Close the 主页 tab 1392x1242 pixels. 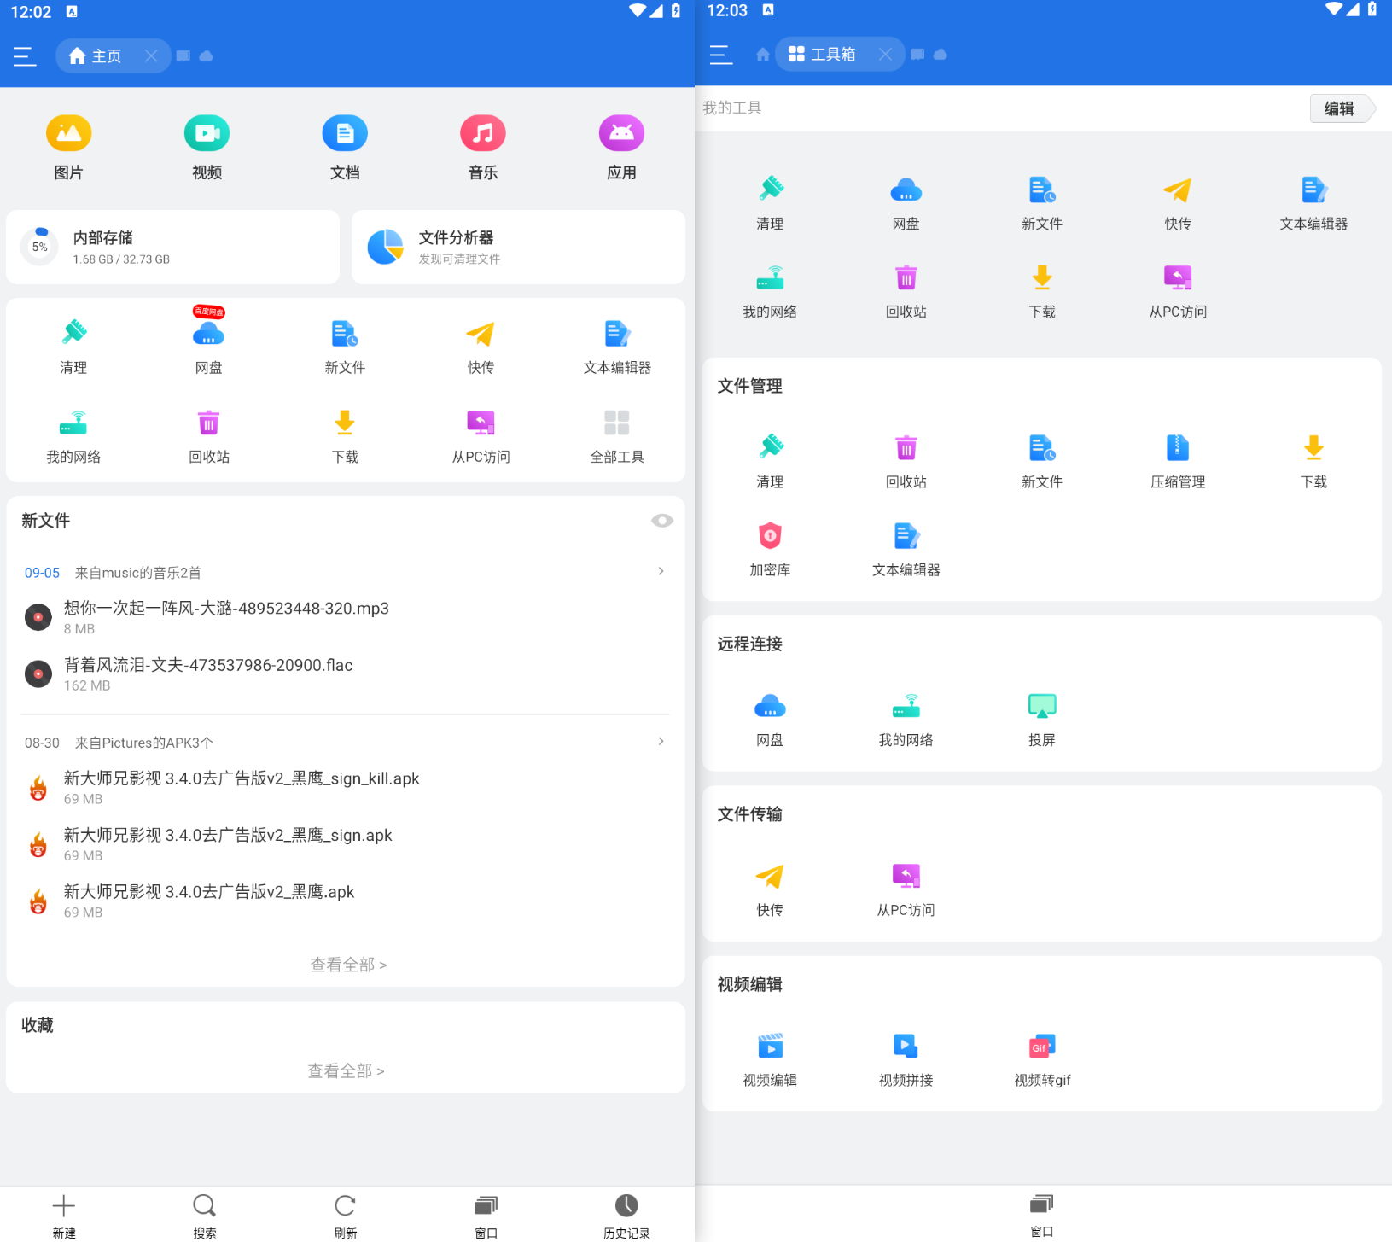pos(151,56)
